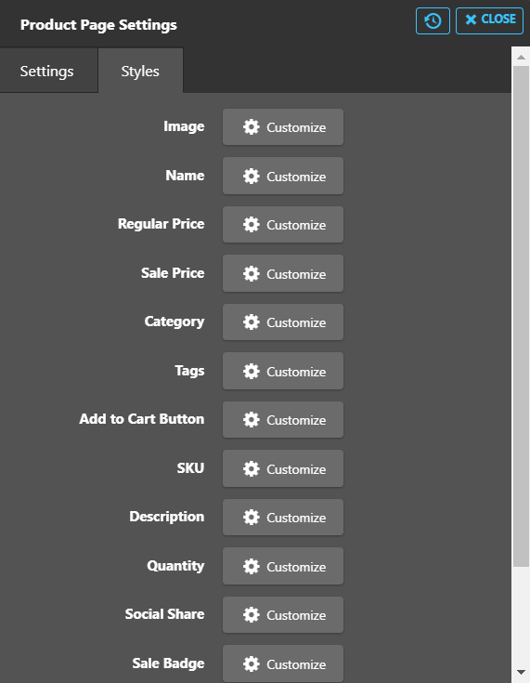The height and width of the screenshot is (683, 530).
Task: Click the gear icon for Sale Badge
Action: point(251,663)
